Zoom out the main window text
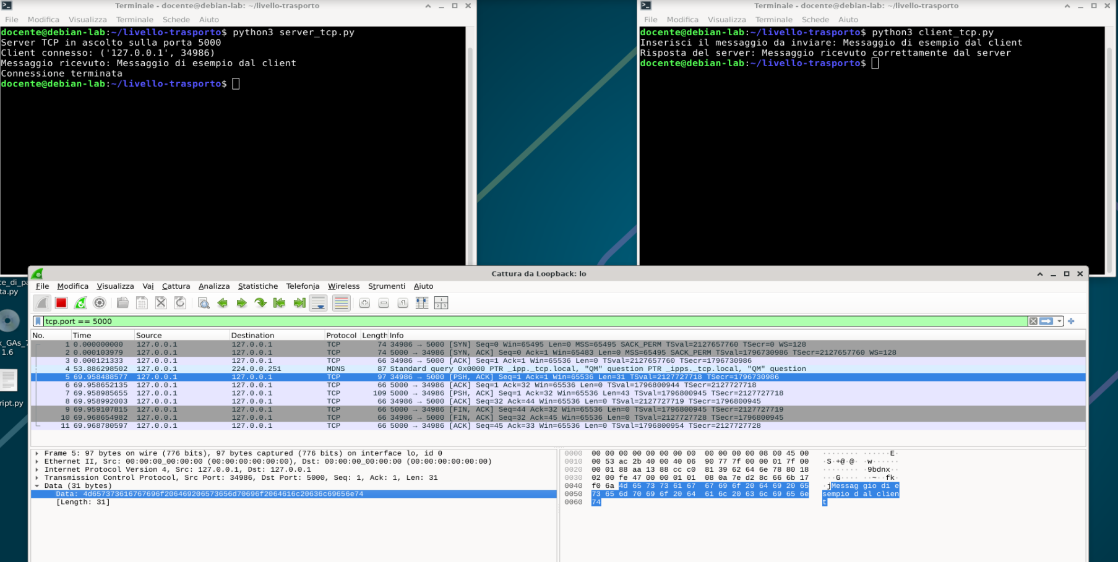 [384, 303]
